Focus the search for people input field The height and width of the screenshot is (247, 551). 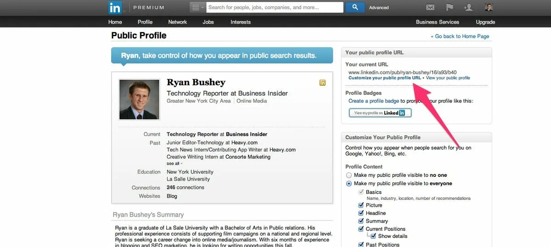click(275, 7)
